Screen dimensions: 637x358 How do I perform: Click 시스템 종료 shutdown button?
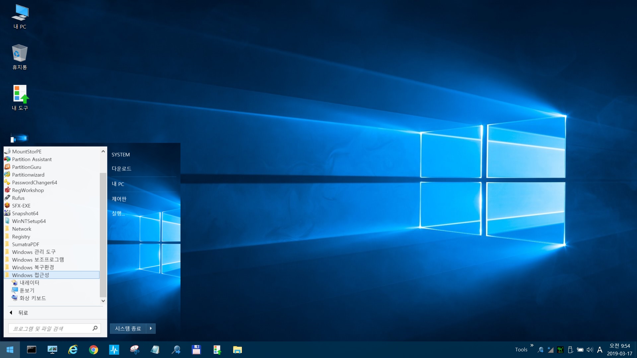tap(128, 328)
